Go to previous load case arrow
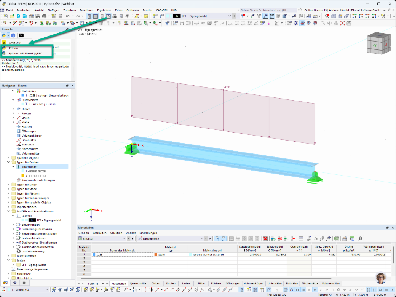 234,16
